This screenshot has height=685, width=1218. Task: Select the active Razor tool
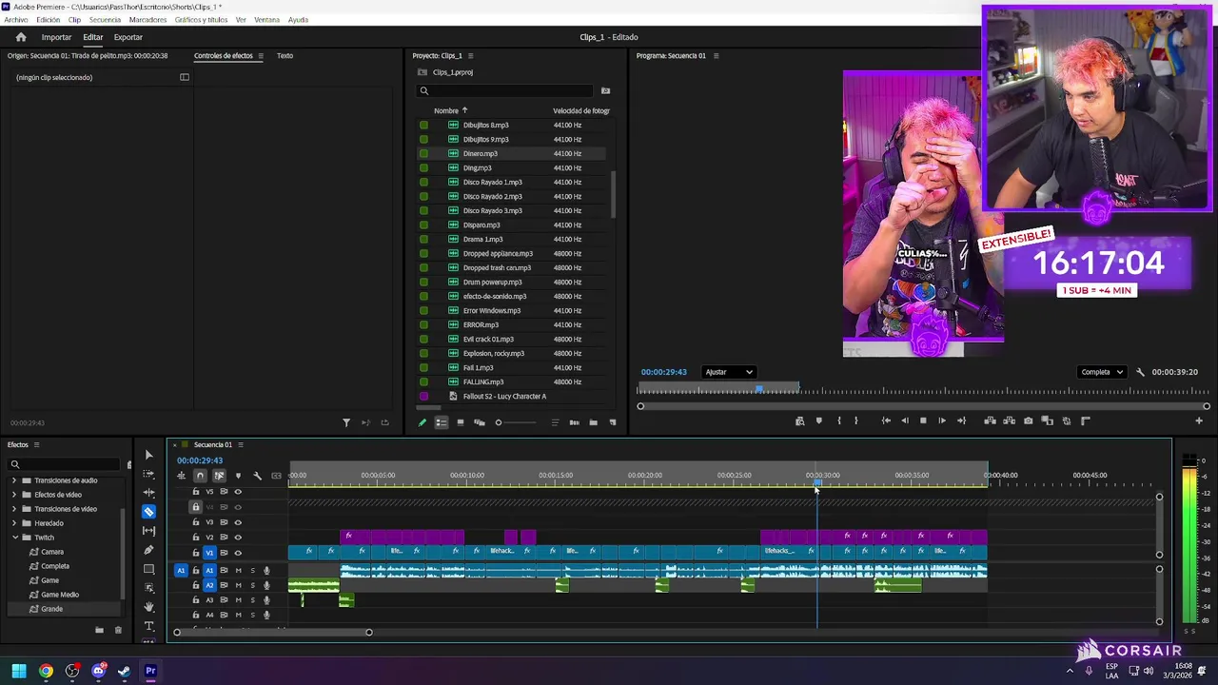click(148, 512)
